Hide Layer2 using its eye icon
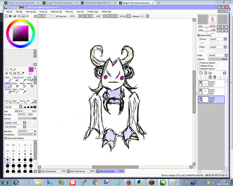 pyautogui.click(x=200, y=82)
